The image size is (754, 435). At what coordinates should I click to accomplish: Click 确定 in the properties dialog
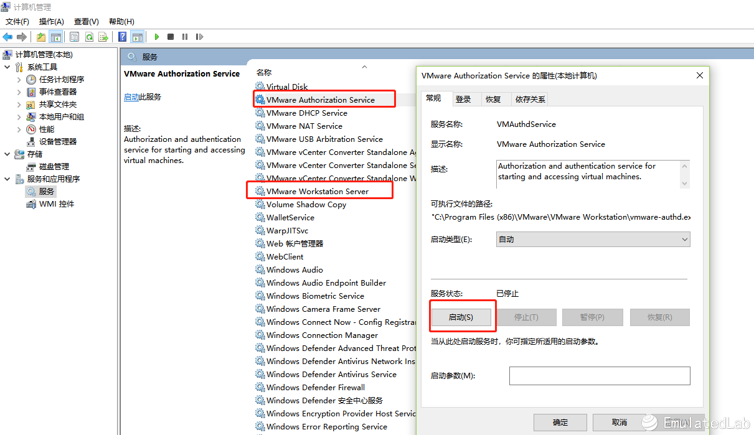pyautogui.click(x=560, y=423)
